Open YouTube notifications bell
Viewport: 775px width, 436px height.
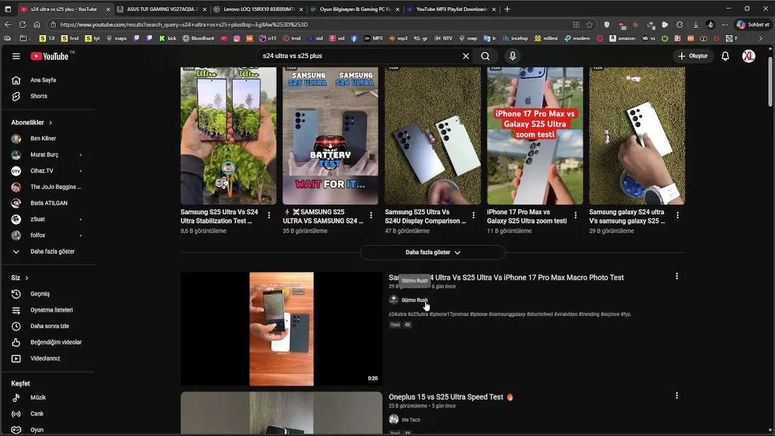click(725, 56)
